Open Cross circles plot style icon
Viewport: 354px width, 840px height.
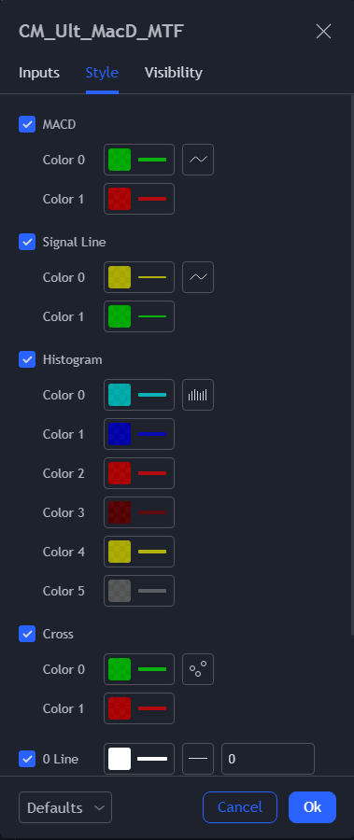(198, 669)
